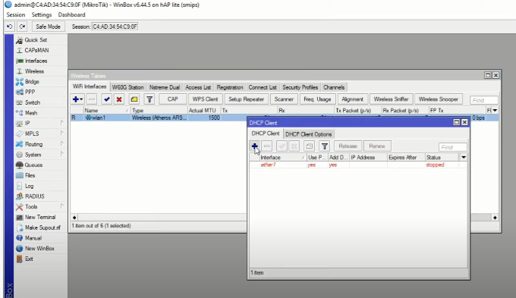Click Freq. Usage button
The height and width of the screenshot is (298, 516).
[x=317, y=99]
